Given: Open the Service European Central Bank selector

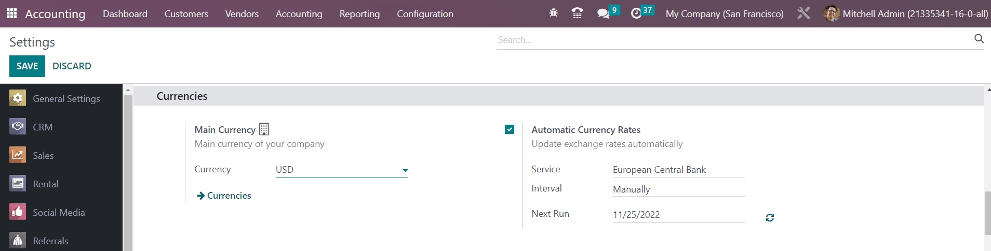Looking at the screenshot, I should pos(678,170).
